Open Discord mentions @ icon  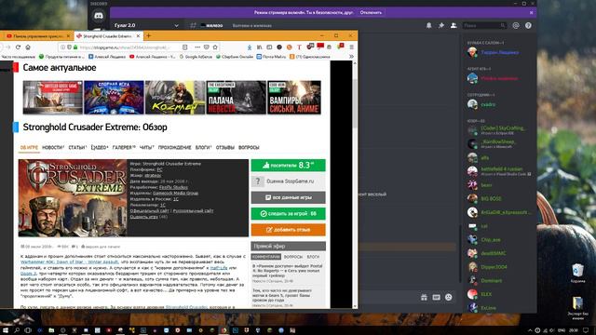point(516,25)
